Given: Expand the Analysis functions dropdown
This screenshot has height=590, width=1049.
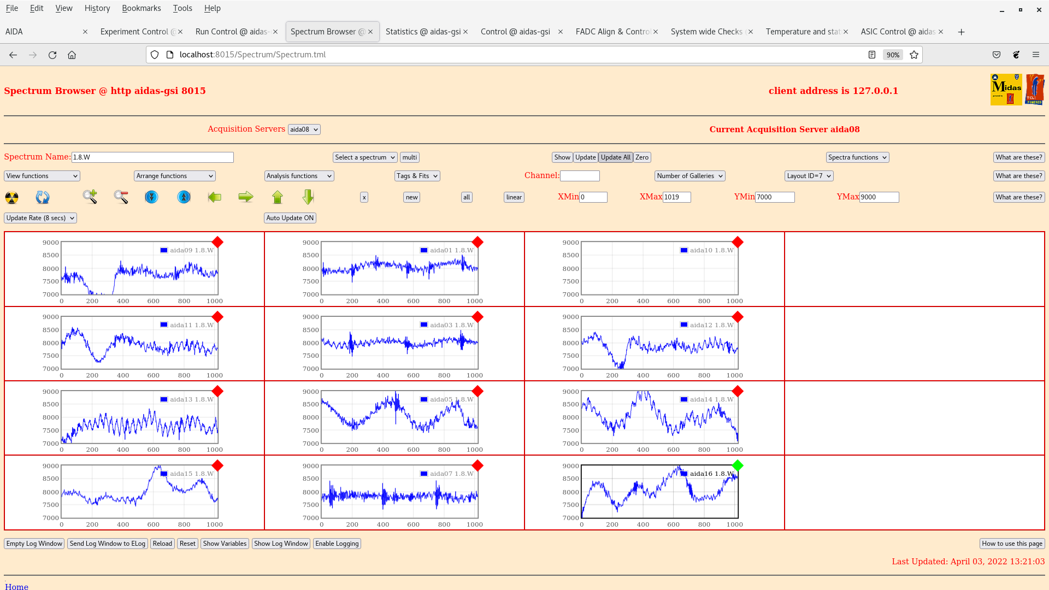Looking at the screenshot, I should [x=299, y=176].
